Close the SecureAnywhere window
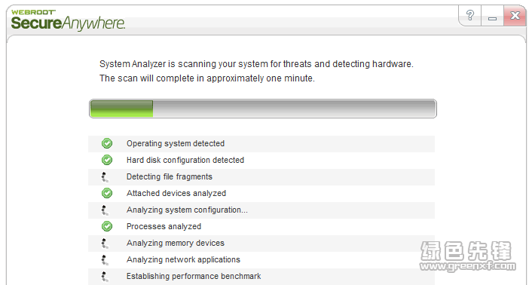 click(515, 15)
